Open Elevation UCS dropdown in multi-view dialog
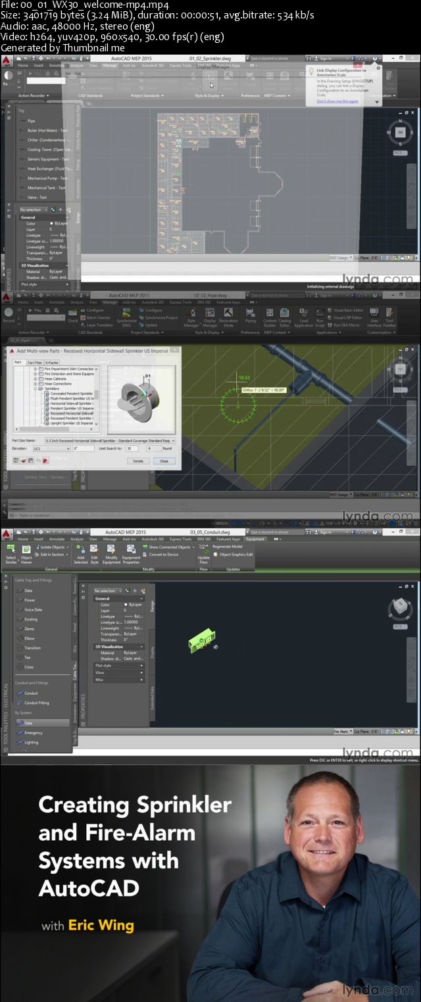 [x=51, y=448]
